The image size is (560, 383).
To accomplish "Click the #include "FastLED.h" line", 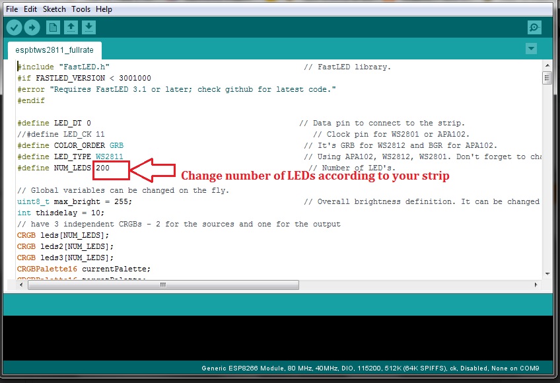I will point(63,67).
